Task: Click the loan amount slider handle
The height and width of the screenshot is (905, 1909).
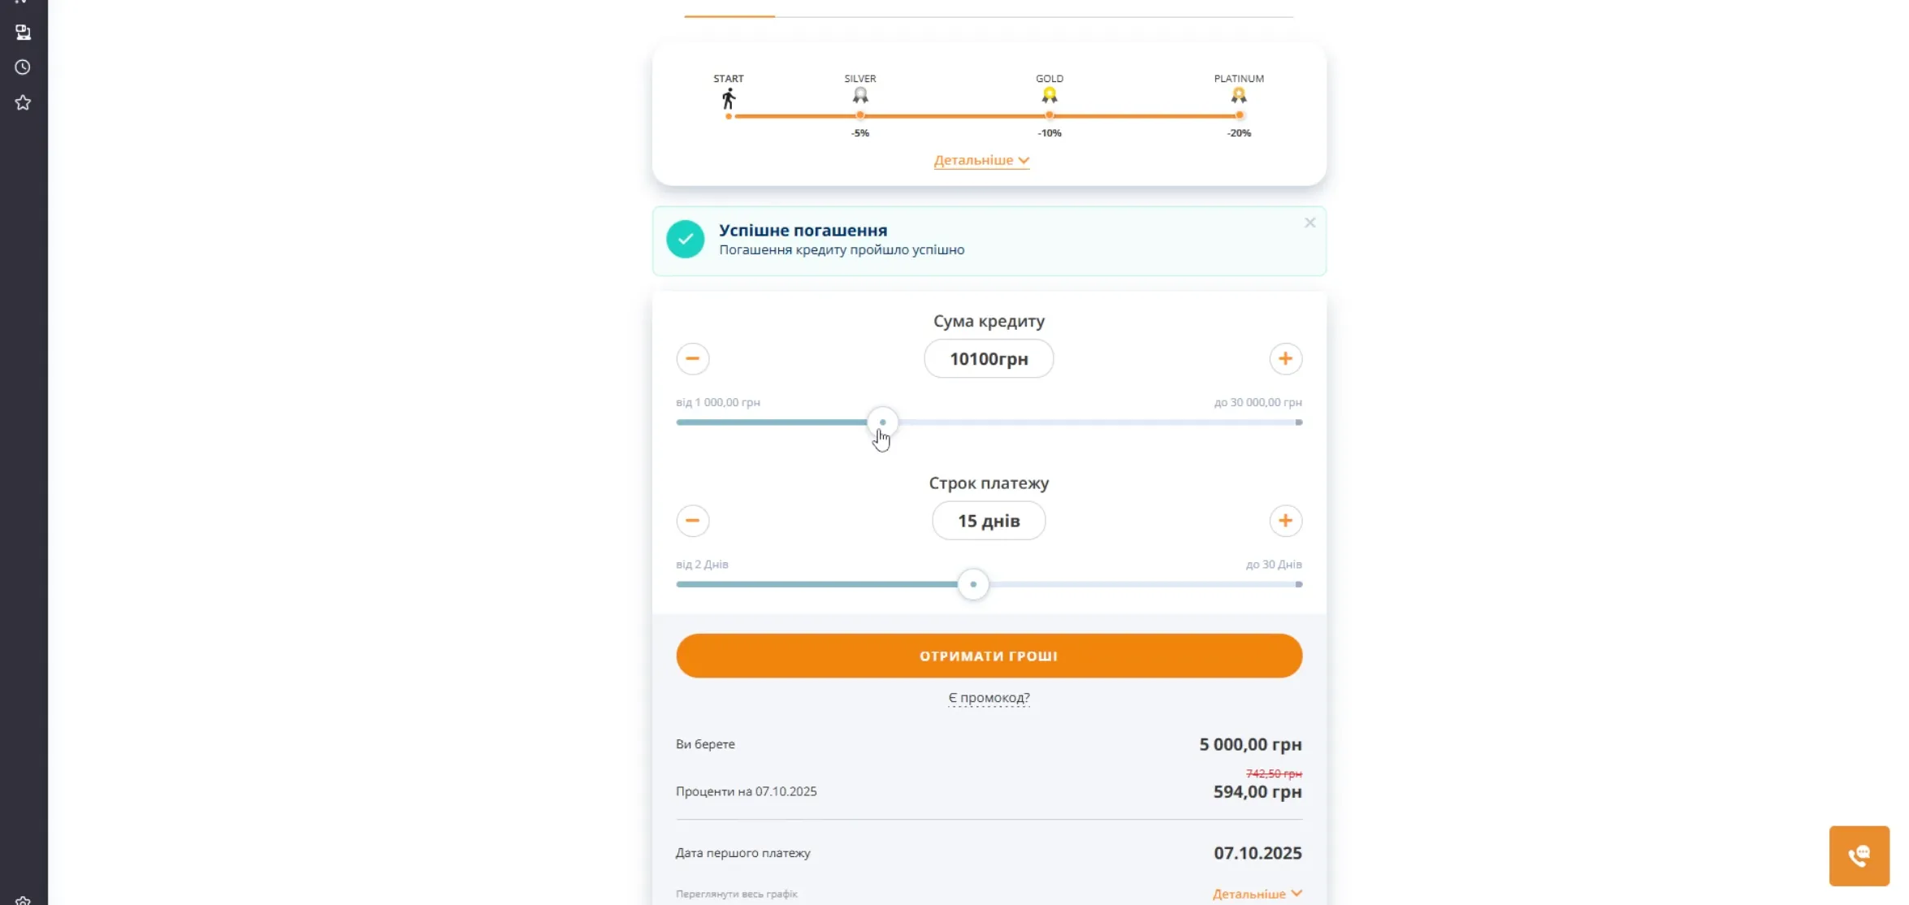Action: pyautogui.click(x=882, y=422)
